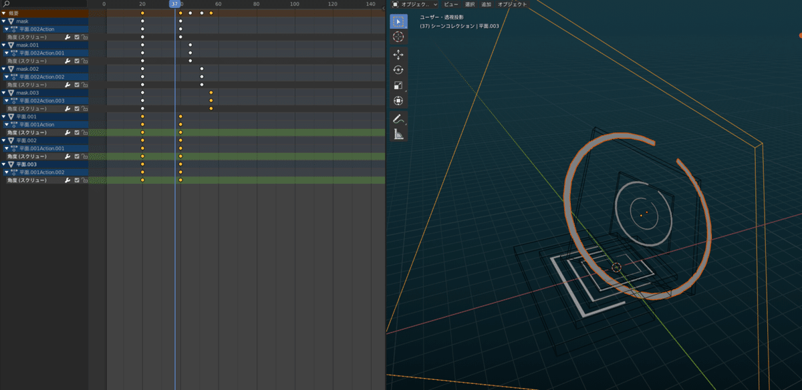Collapse the mask.003 object channel
The width and height of the screenshot is (802, 390).
pos(4,93)
